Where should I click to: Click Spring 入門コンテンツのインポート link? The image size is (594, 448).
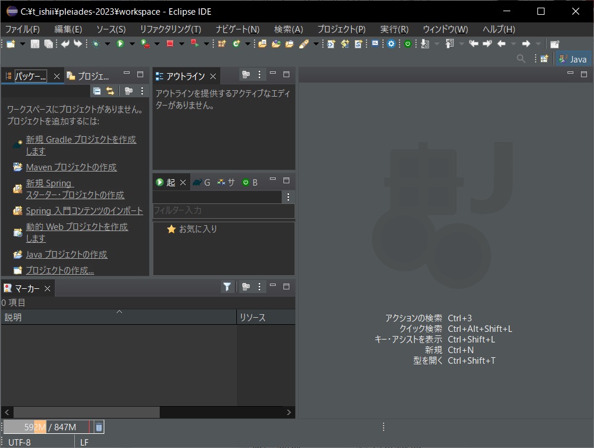84,210
